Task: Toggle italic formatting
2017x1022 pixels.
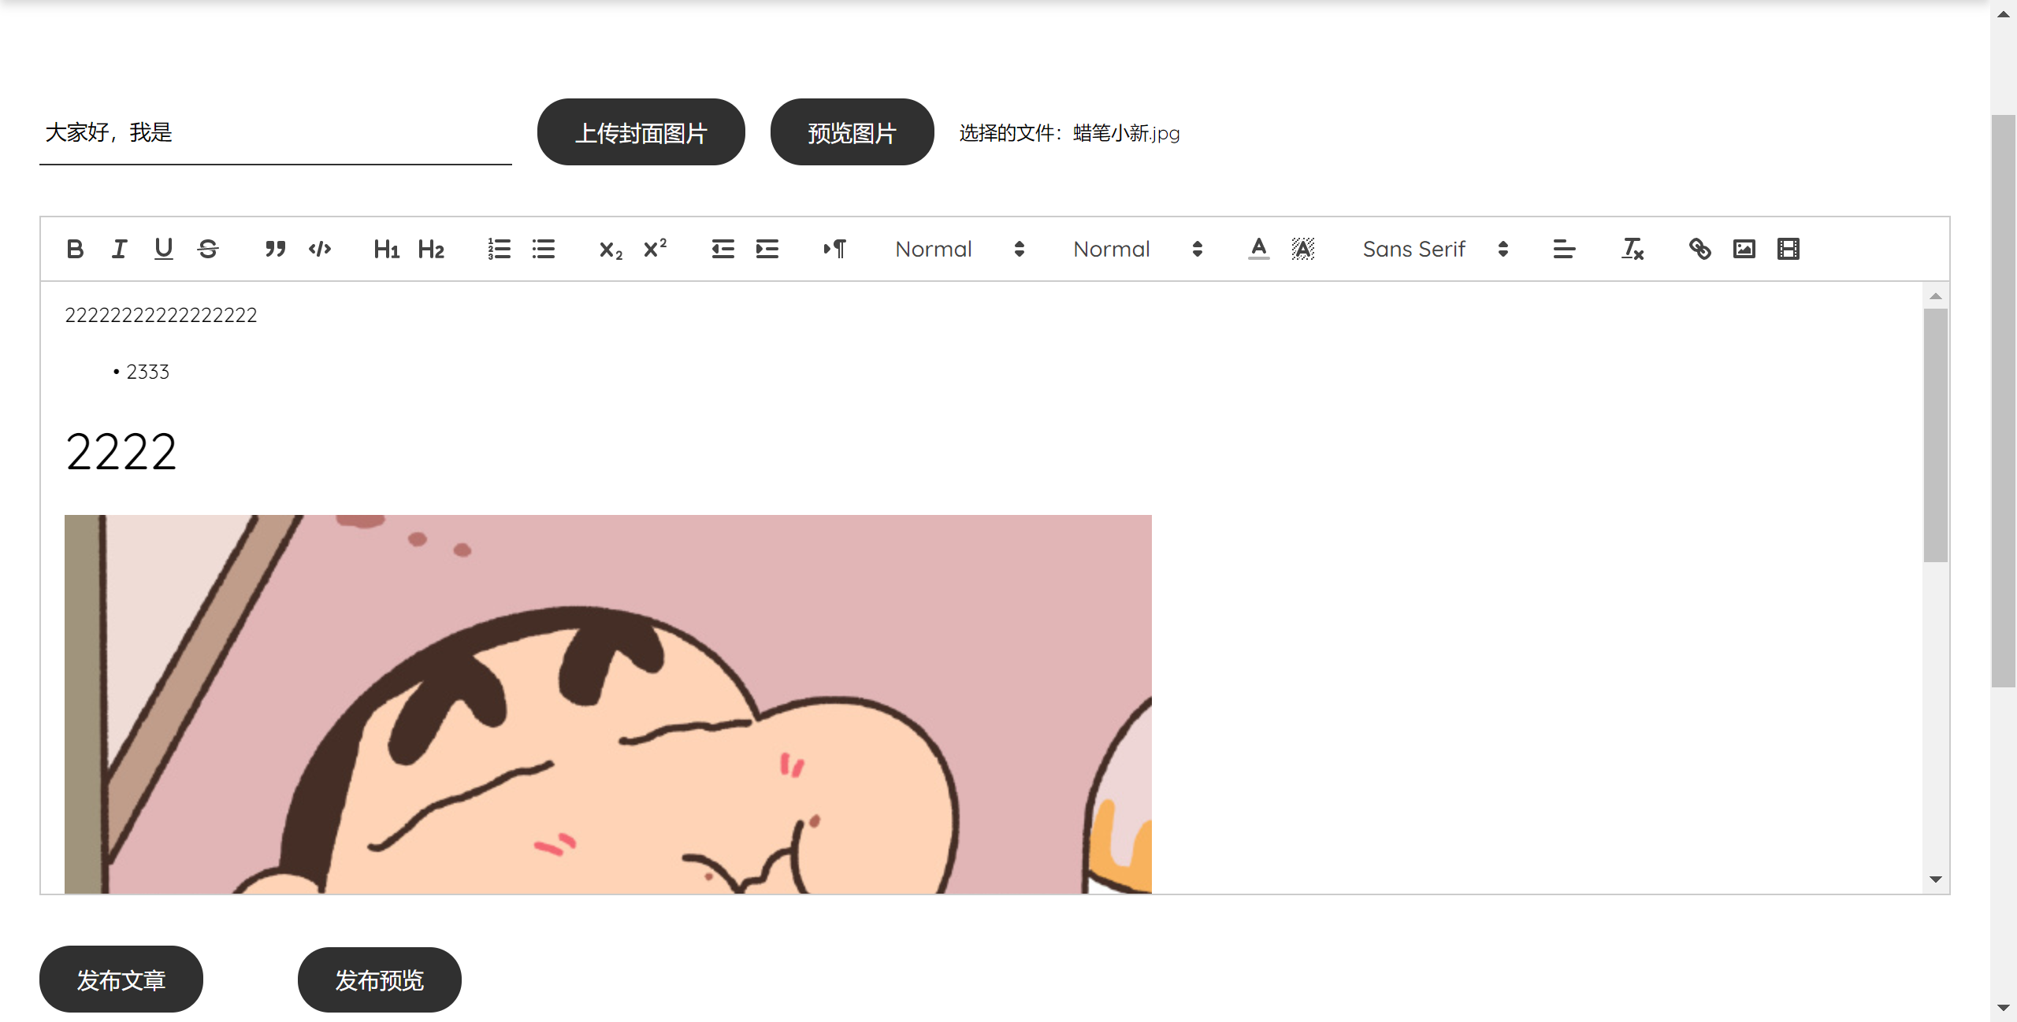Action: tap(119, 249)
